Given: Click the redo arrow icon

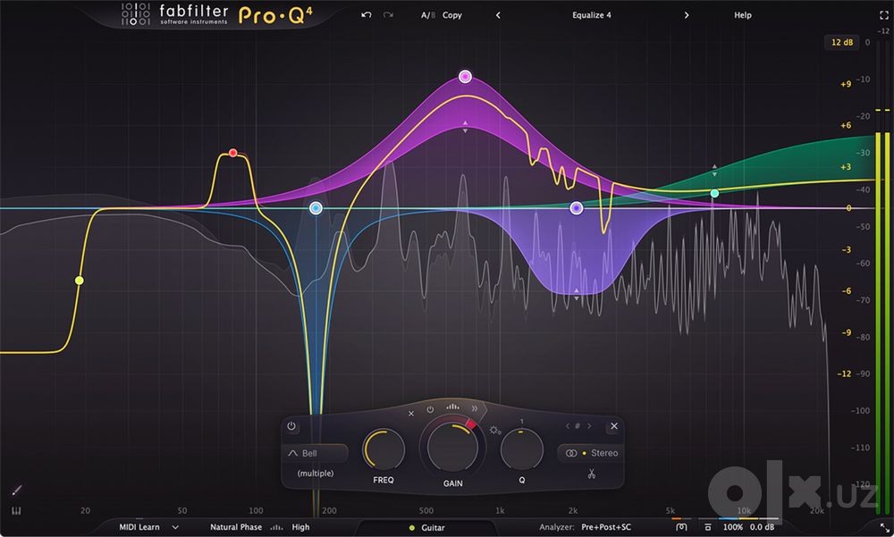Looking at the screenshot, I should click(x=388, y=15).
